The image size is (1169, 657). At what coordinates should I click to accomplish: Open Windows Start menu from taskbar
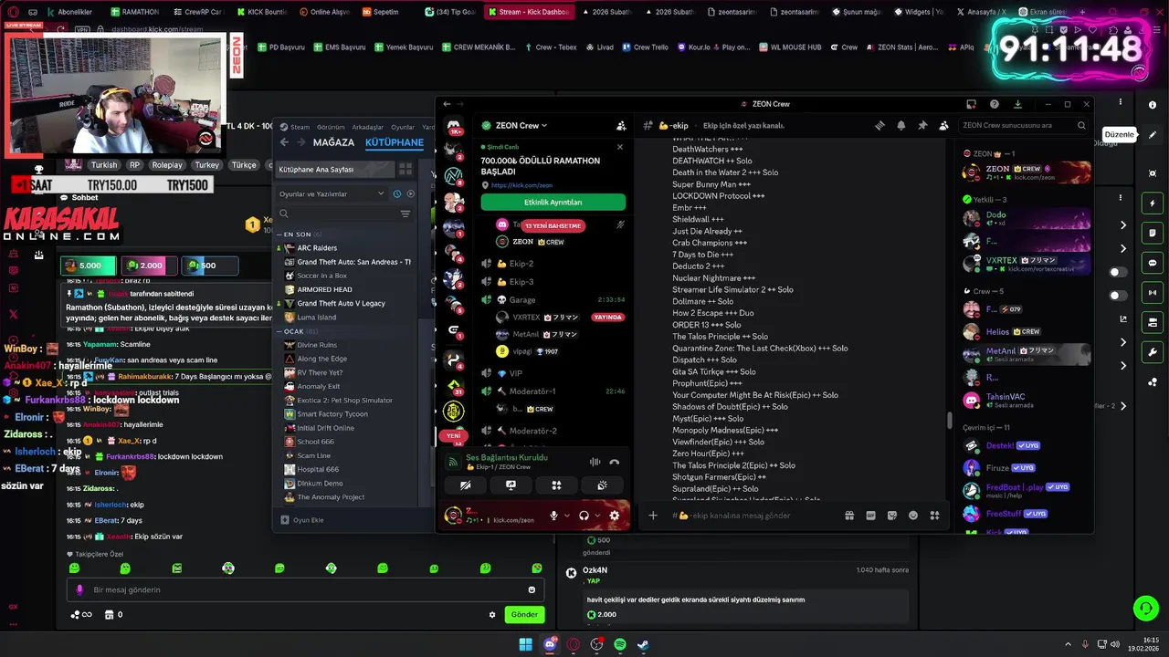click(x=526, y=644)
